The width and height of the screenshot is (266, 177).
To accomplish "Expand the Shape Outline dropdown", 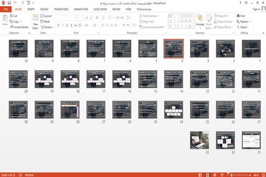I will click(x=224, y=21).
